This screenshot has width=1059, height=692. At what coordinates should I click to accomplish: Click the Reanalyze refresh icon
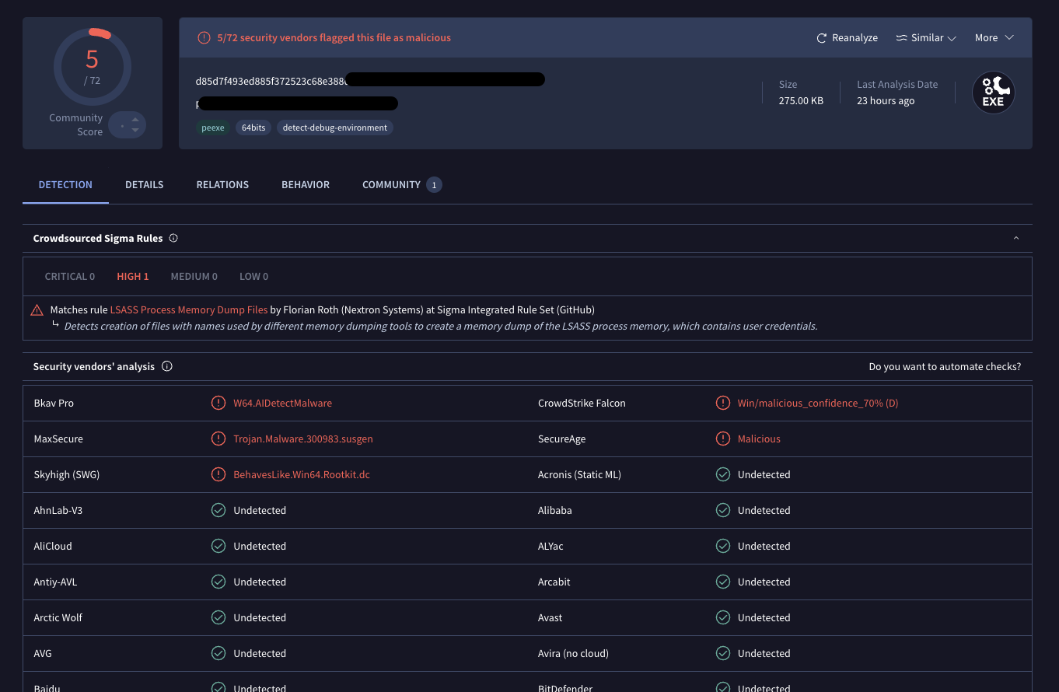click(x=821, y=38)
